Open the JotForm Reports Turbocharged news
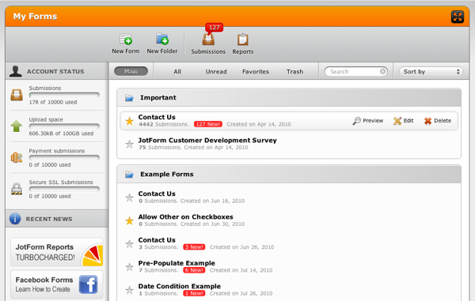Viewport: 475px width, 301px height. pyautogui.click(x=57, y=252)
